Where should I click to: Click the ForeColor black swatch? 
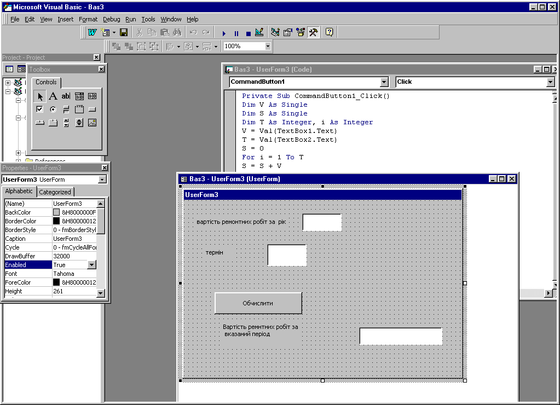click(56, 282)
